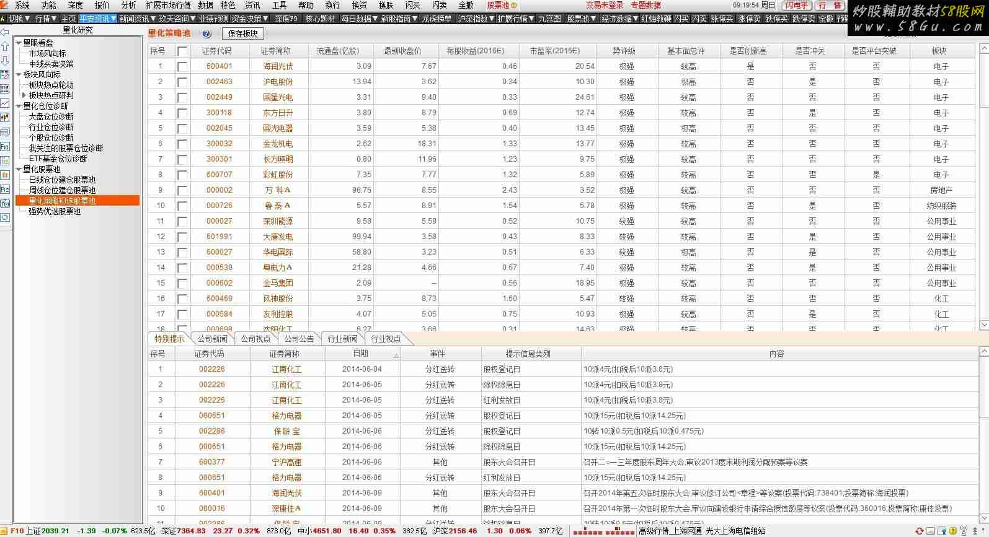This screenshot has width=989, height=537.
Task: Open the 新闻资讯 dropdown in toolbar
Action: tap(137, 19)
